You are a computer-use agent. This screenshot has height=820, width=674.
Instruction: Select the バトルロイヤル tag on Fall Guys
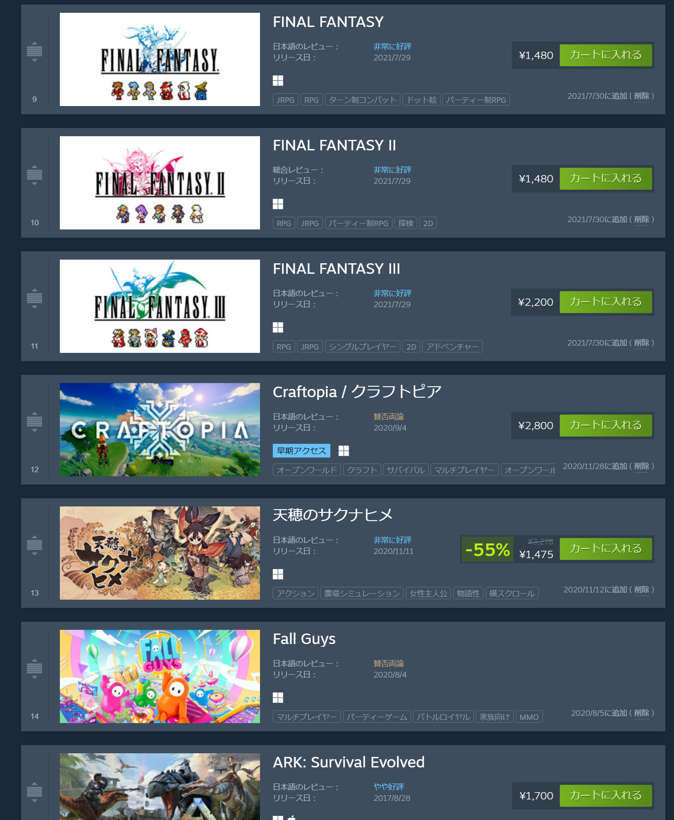click(x=443, y=717)
